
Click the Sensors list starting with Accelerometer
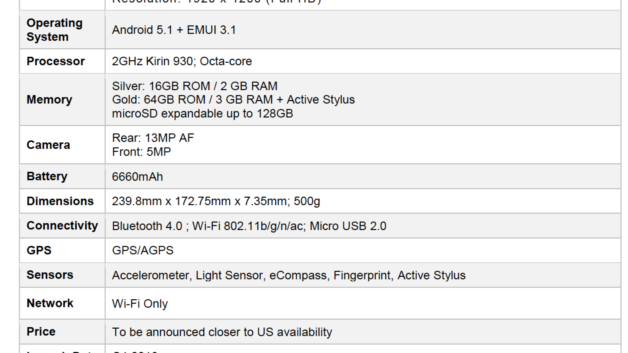(289, 275)
